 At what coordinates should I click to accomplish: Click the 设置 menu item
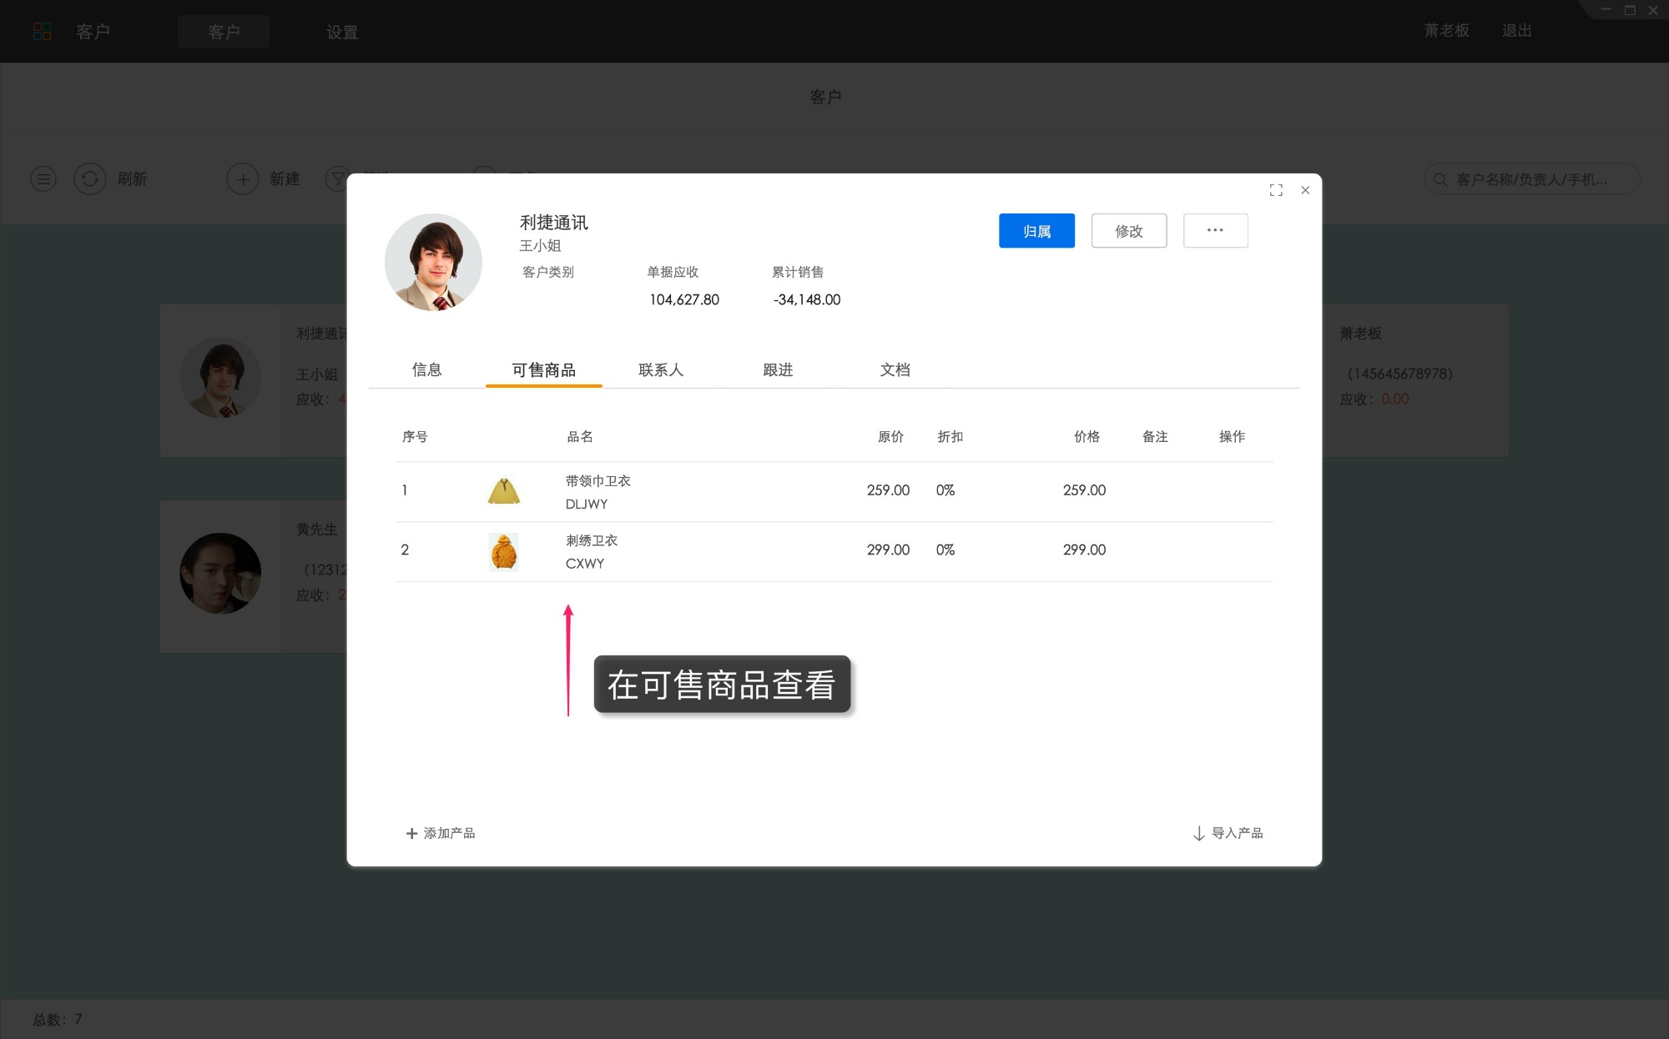[341, 33]
